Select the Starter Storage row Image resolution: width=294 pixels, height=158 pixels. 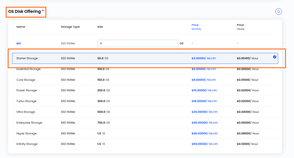pos(145,58)
